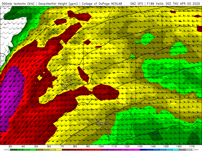Click the 100 knot scale label
This screenshot has width=202, height=151.
[x=101, y=146]
